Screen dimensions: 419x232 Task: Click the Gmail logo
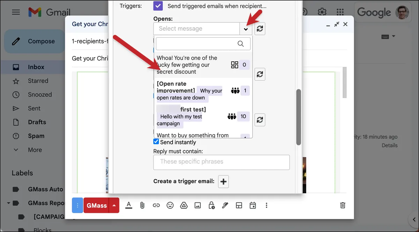click(49, 12)
